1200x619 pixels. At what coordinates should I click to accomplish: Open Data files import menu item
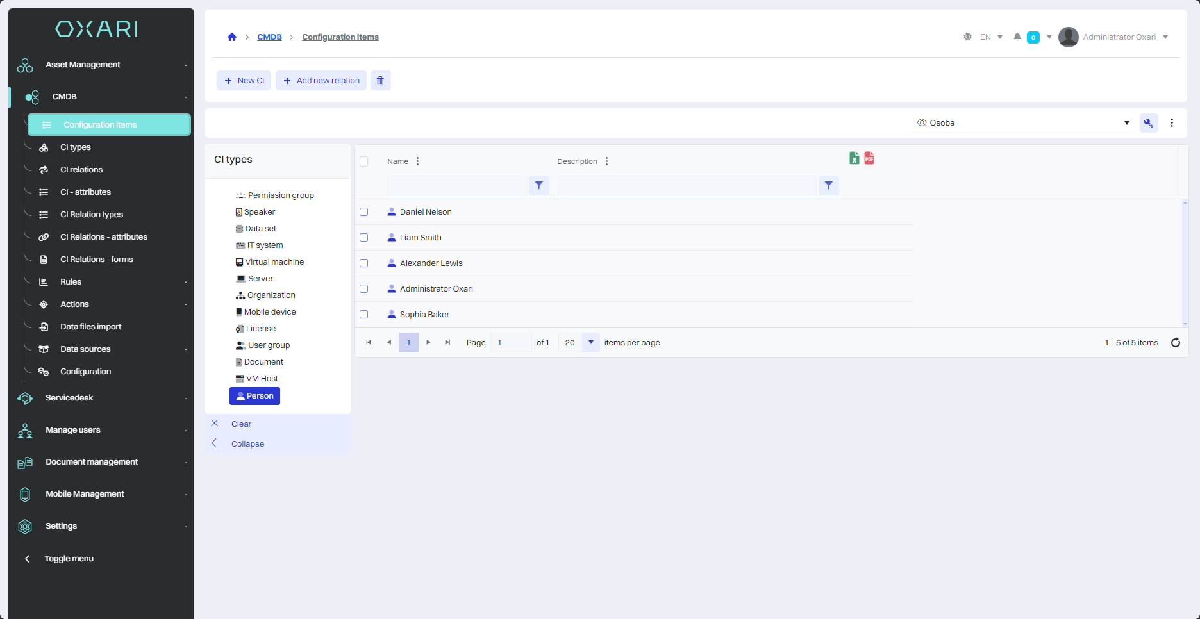click(90, 327)
